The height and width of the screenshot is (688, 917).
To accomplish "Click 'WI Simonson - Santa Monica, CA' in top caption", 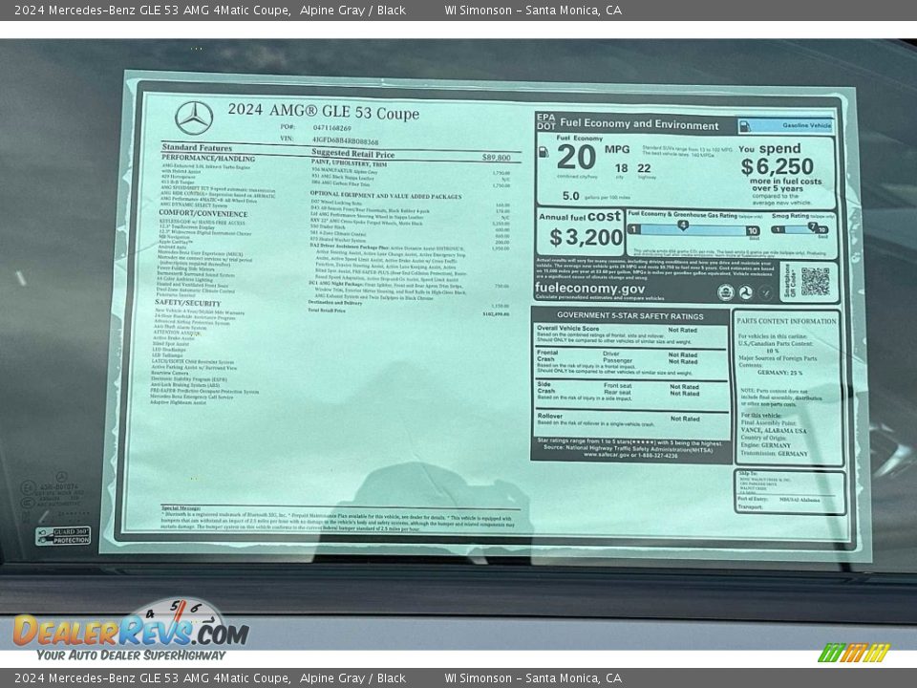I will pyautogui.click(x=533, y=10).
